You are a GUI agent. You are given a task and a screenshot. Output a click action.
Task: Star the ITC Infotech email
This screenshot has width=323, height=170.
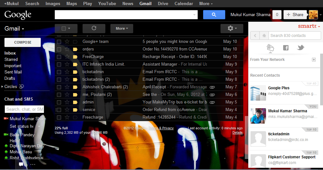click(67, 64)
